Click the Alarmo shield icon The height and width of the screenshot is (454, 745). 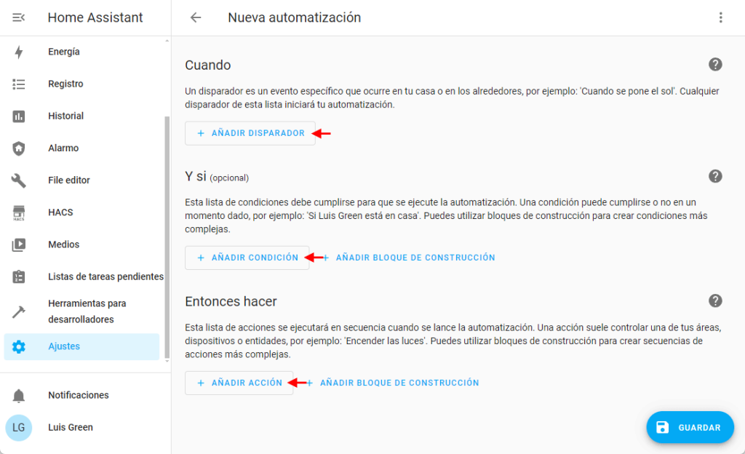tap(19, 148)
